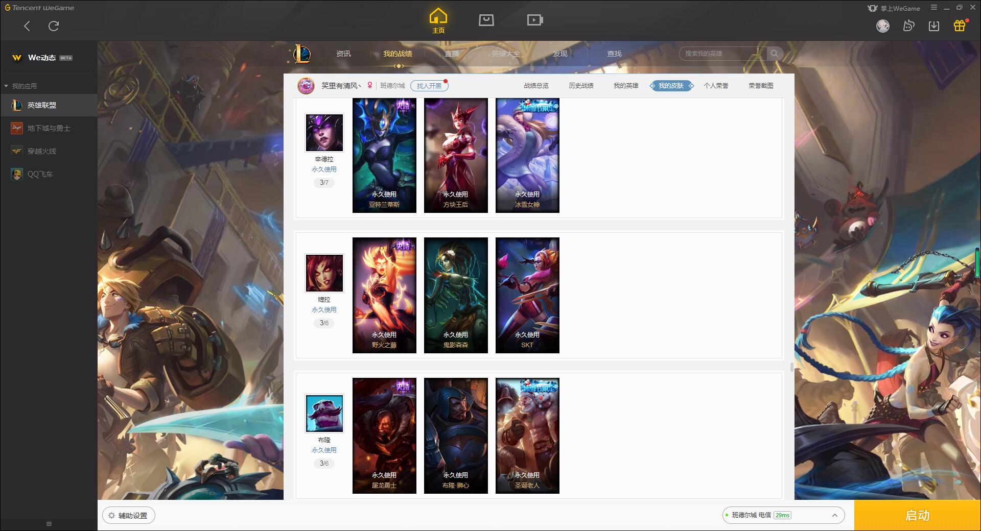This screenshot has width=981, height=531.
Task: Open the 查找 search tab
Action: [614, 54]
